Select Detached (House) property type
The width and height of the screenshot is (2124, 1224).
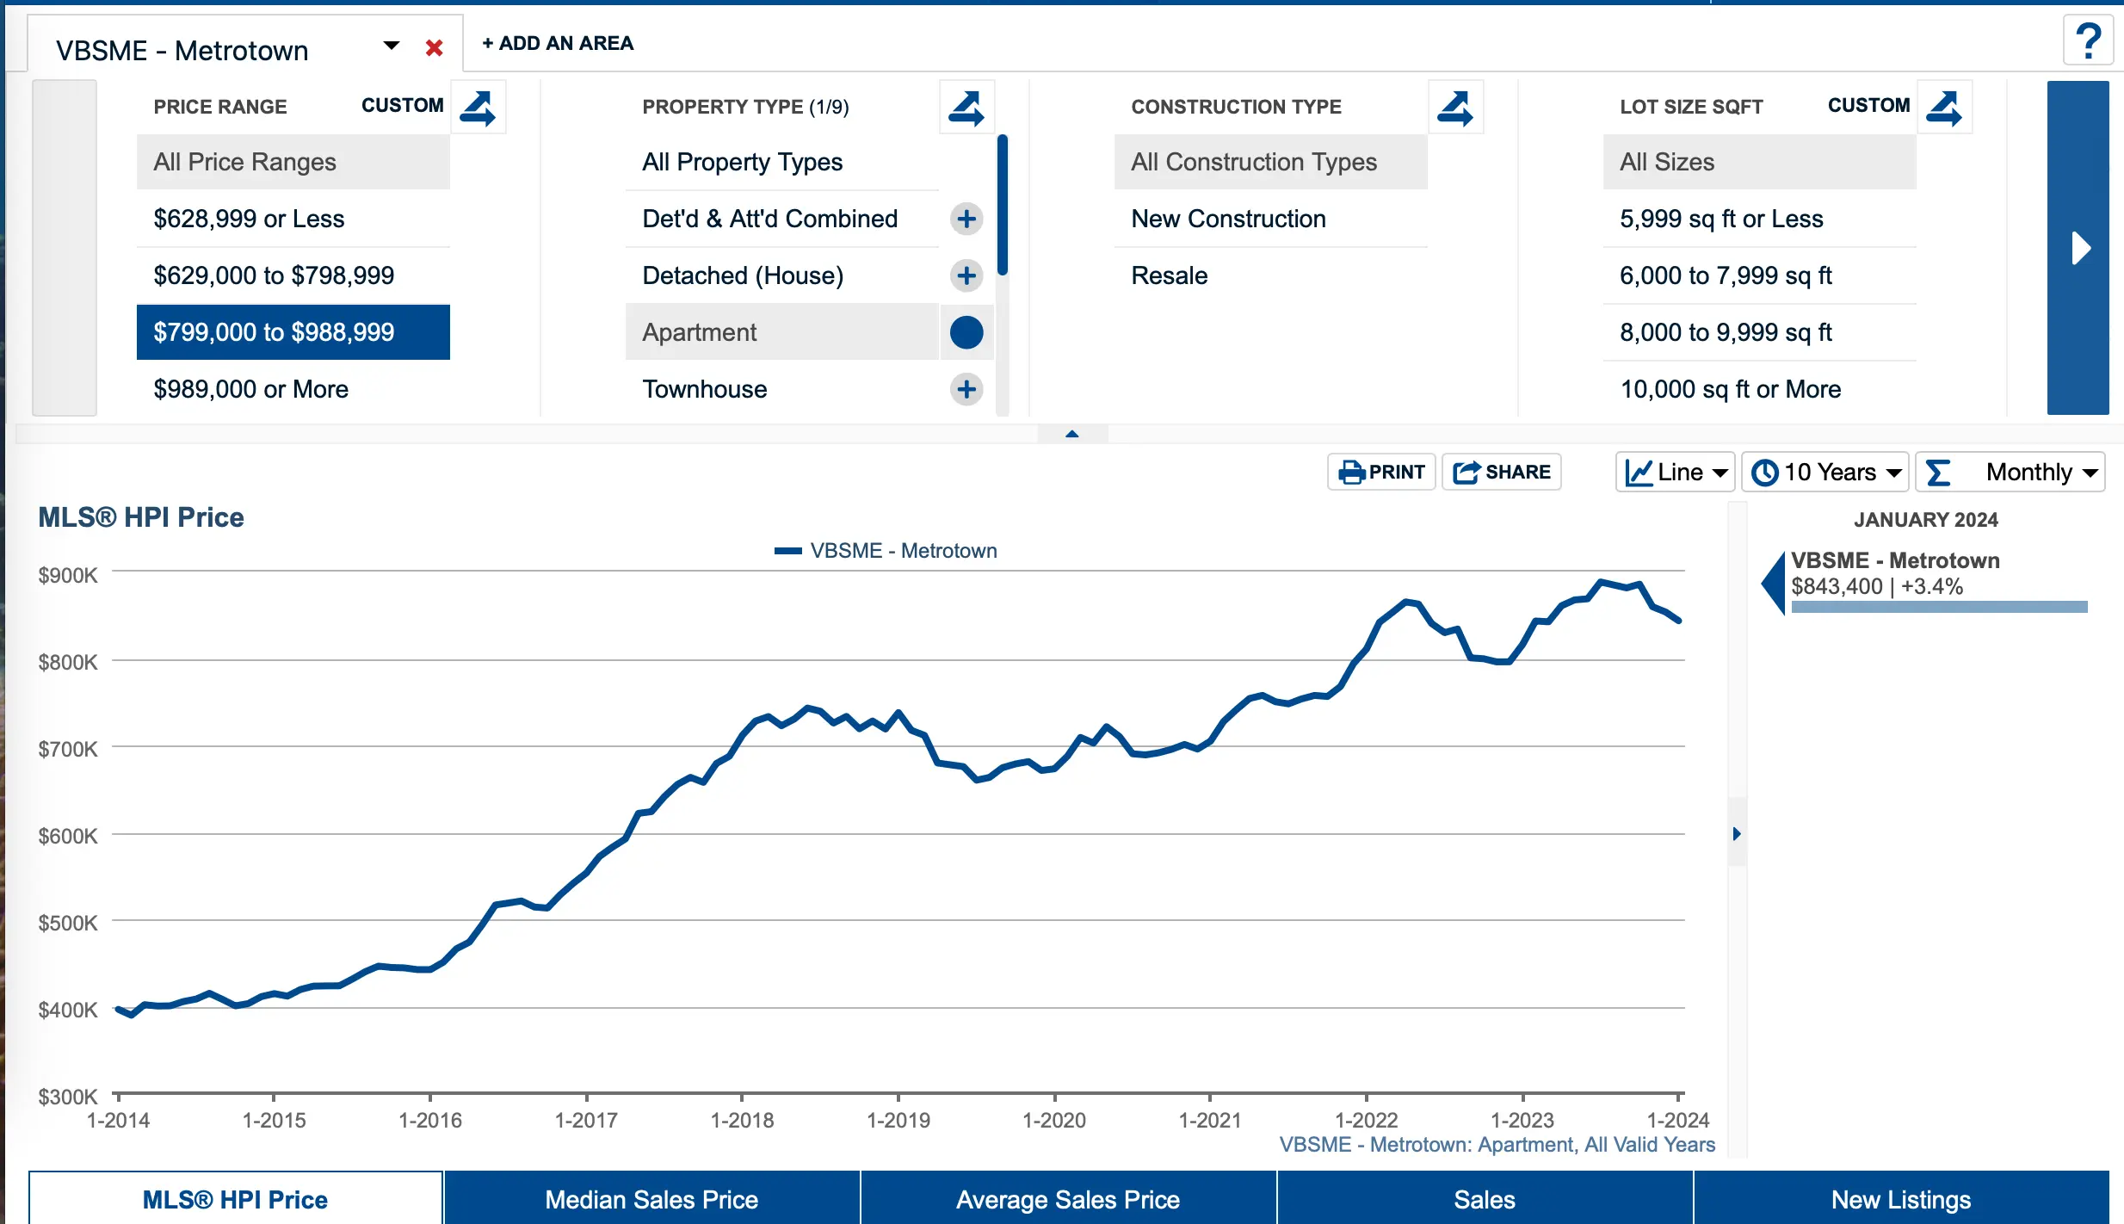click(x=782, y=275)
